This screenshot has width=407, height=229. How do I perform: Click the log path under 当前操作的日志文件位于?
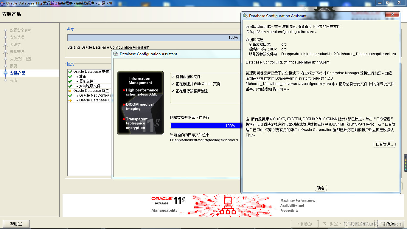tap(204, 140)
